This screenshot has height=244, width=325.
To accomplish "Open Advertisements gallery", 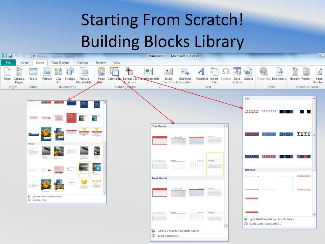I will [x=149, y=75].
